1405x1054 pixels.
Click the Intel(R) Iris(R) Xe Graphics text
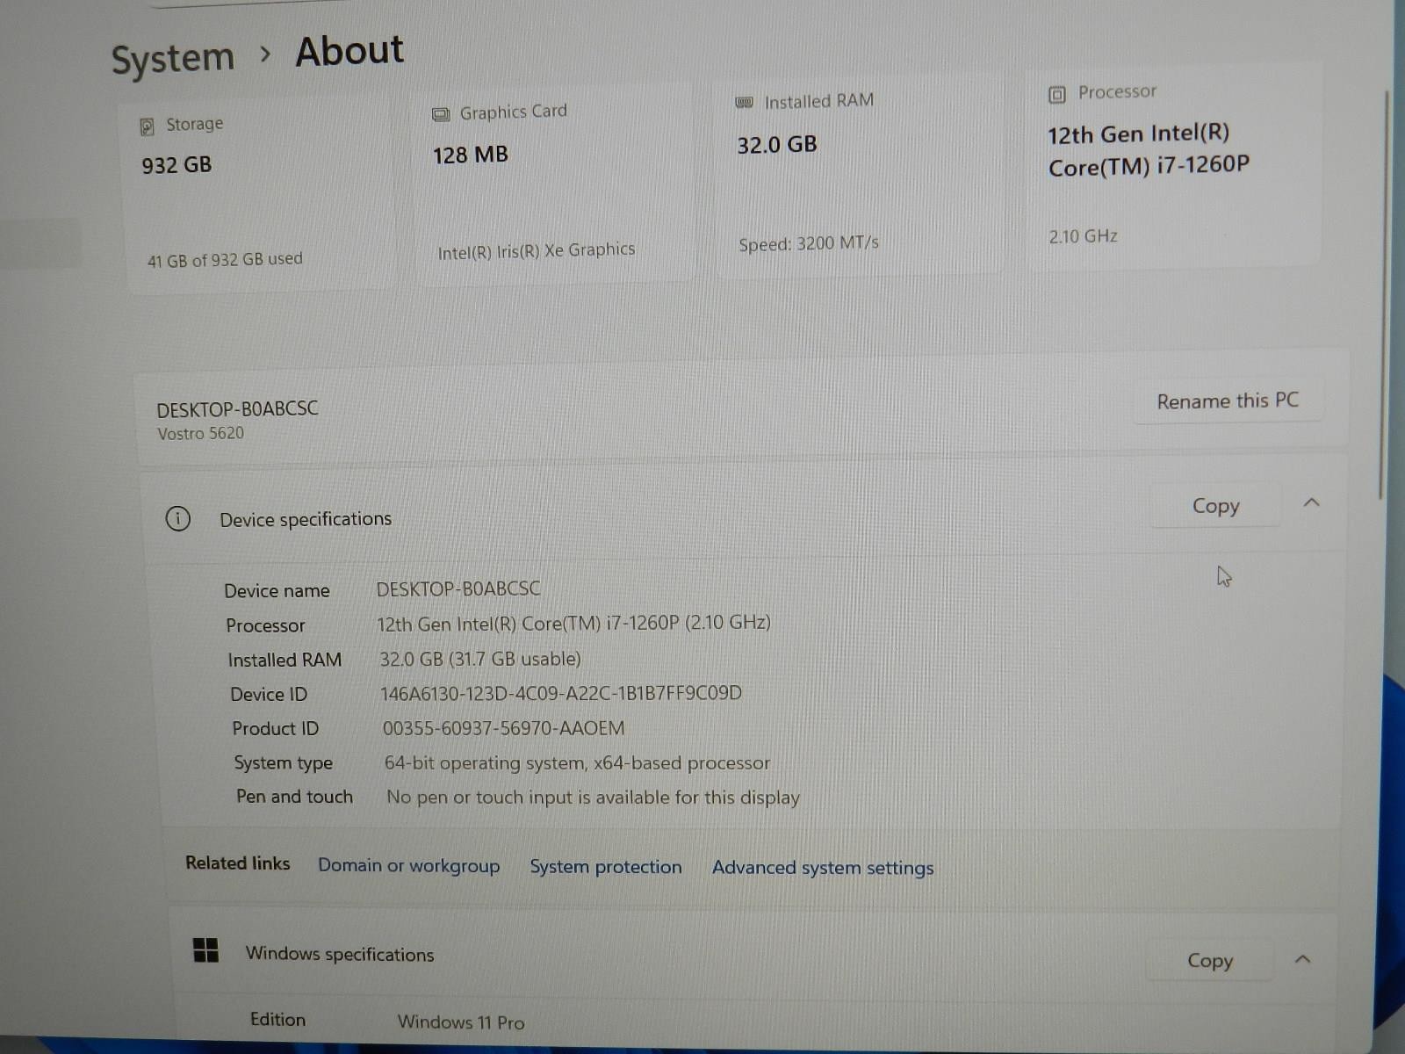tap(536, 250)
